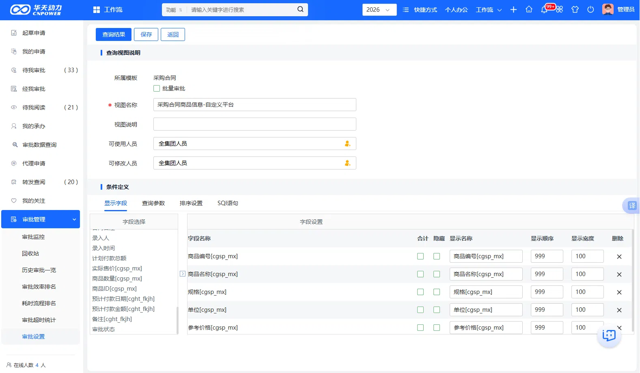Click the person picker icon in 可修改人员
This screenshot has height=373, width=640.
[x=347, y=163]
